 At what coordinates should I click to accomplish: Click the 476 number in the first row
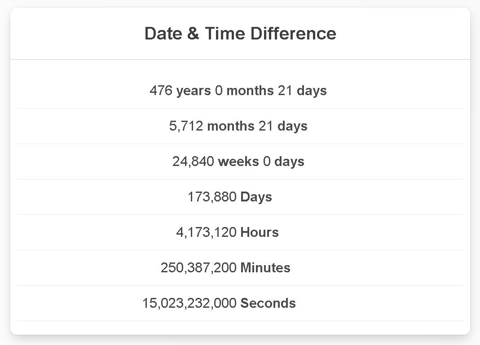(161, 91)
